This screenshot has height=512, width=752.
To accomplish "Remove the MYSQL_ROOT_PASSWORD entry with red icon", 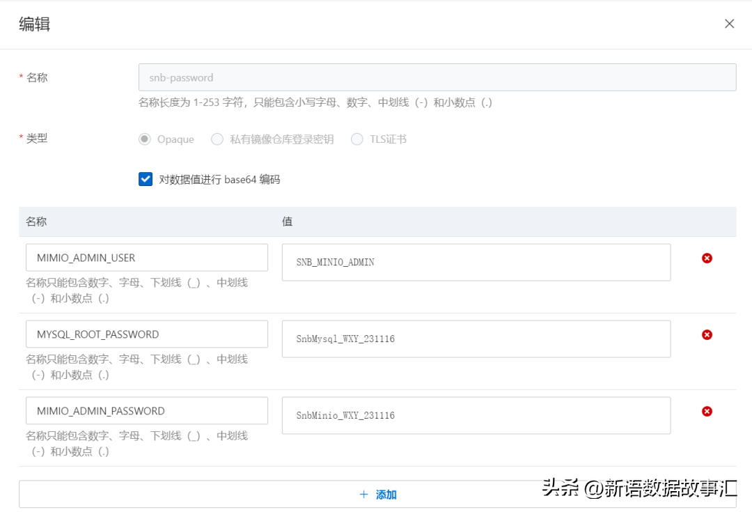I will click(x=707, y=335).
